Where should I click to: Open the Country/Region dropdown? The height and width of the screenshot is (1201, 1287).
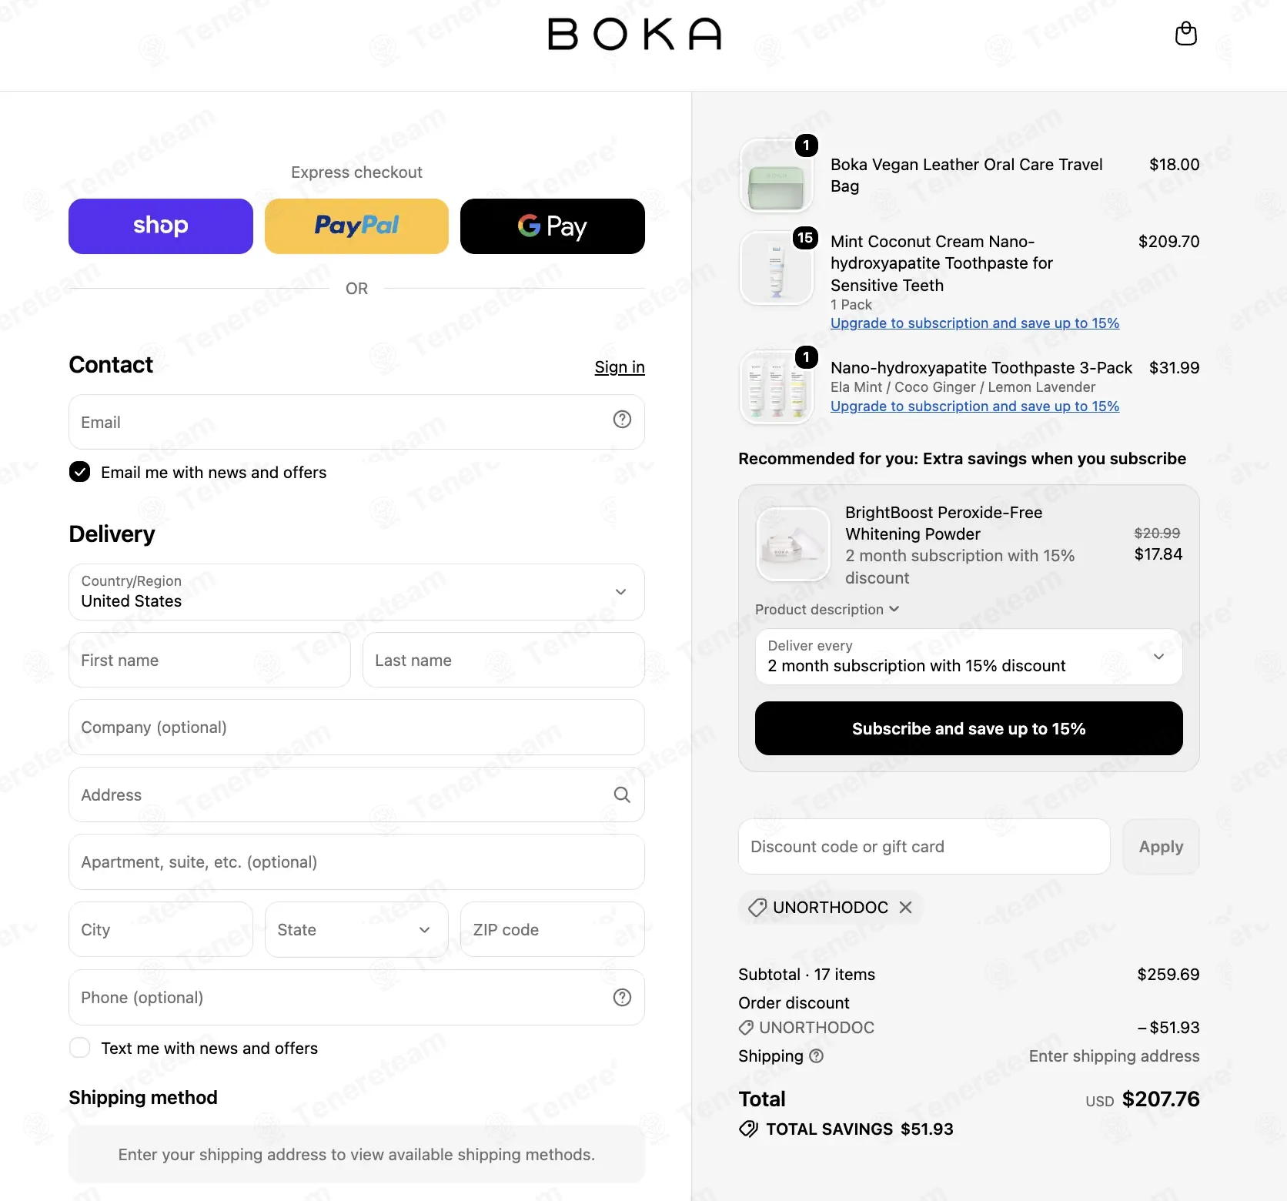coord(356,592)
